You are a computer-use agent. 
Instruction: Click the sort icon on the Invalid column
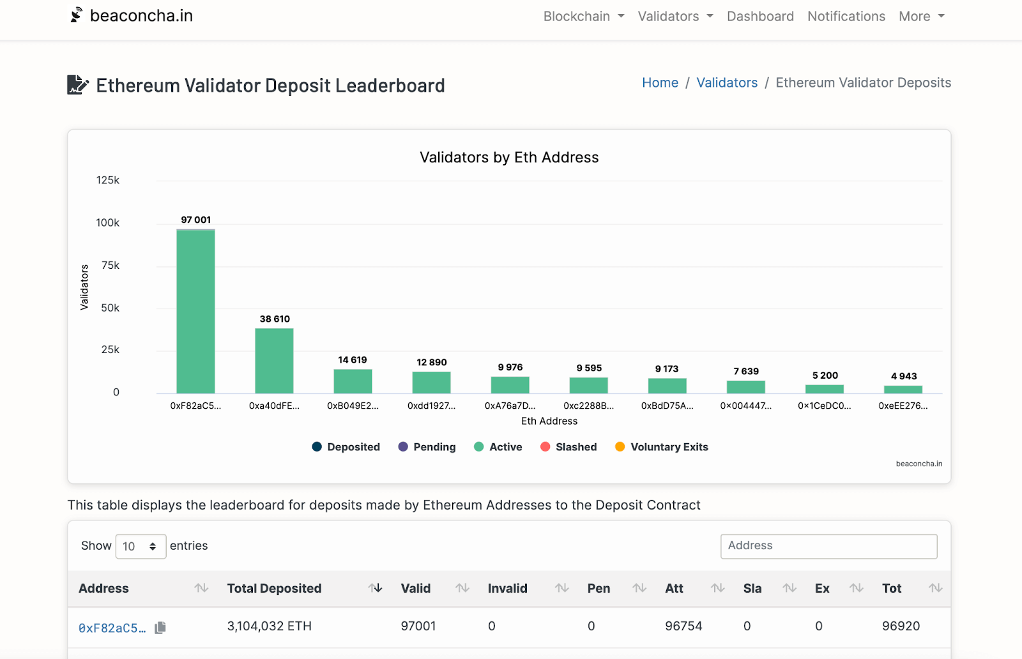[561, 589]
